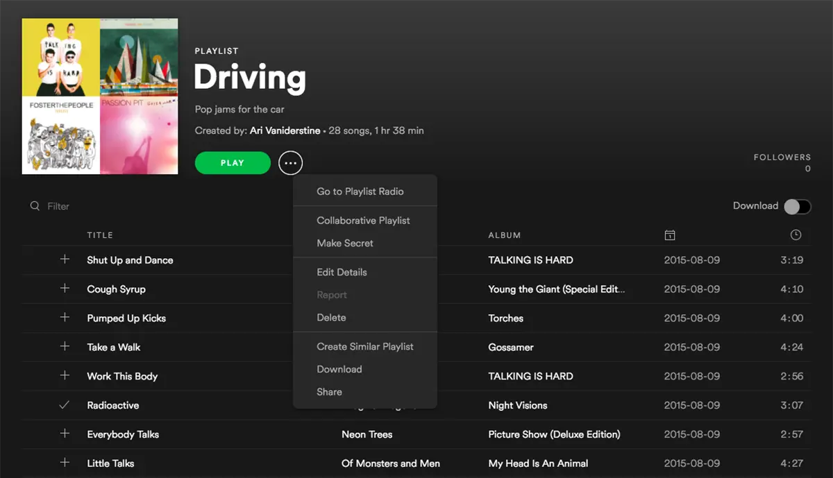Toggle the Download switch on
Image resolution: width=833 pixels, height=478 pixels.
pos(796,206)
